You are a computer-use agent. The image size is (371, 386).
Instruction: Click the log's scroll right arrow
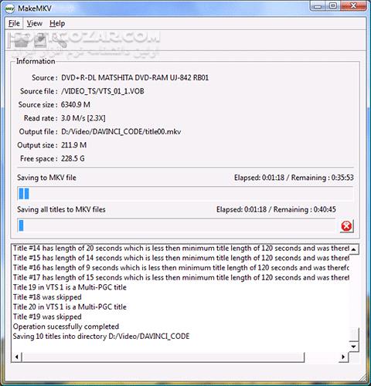pos(343,357)
